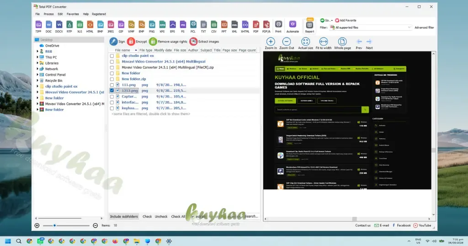This screenshot has width=468, height=246.
Task: Check the Captur... png file checkbox
Action: pyautogui.click(x=112, y=97)
